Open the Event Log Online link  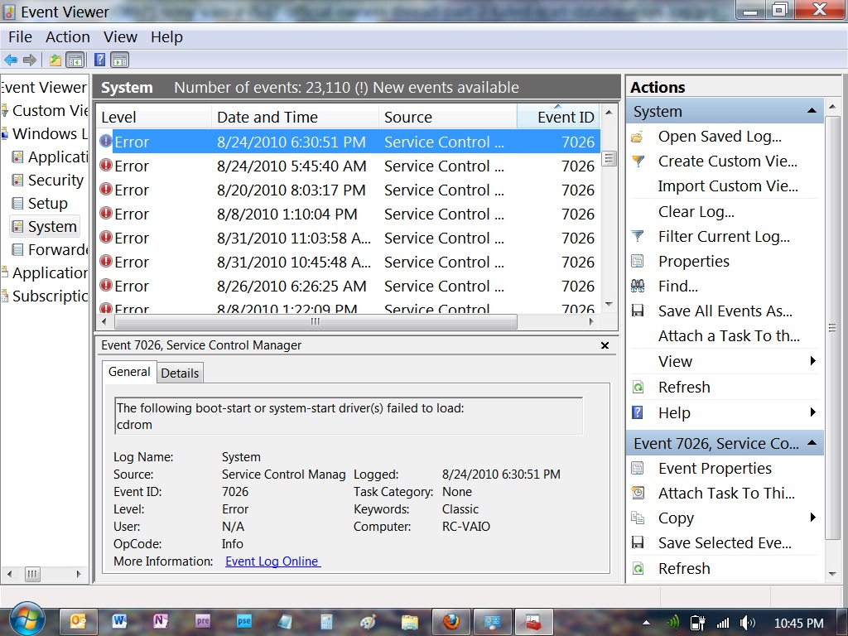(x=272, y=561)
